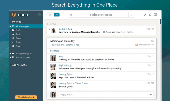Viewport: 170px width, 101px height.
Task: Expand the All Messages tree arrow
Action: pos(10,26)
